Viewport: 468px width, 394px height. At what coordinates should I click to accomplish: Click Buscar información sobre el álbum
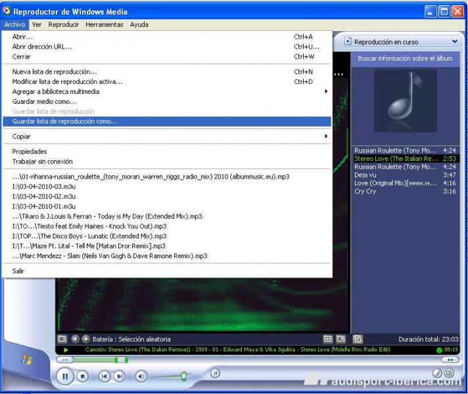pyautogui.click(x=405, y=58)
